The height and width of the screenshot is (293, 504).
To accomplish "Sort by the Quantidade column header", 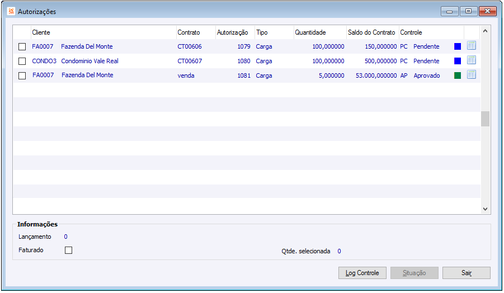I will click(x=320, y=32).
